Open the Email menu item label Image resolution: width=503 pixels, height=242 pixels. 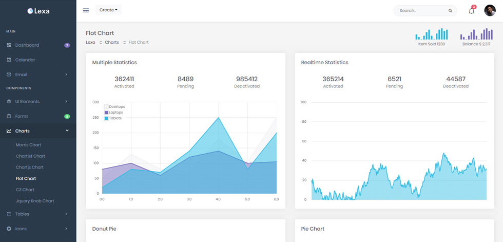[21, 75]
